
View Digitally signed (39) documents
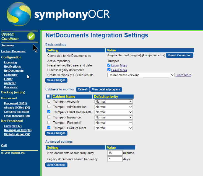[17, 134]
